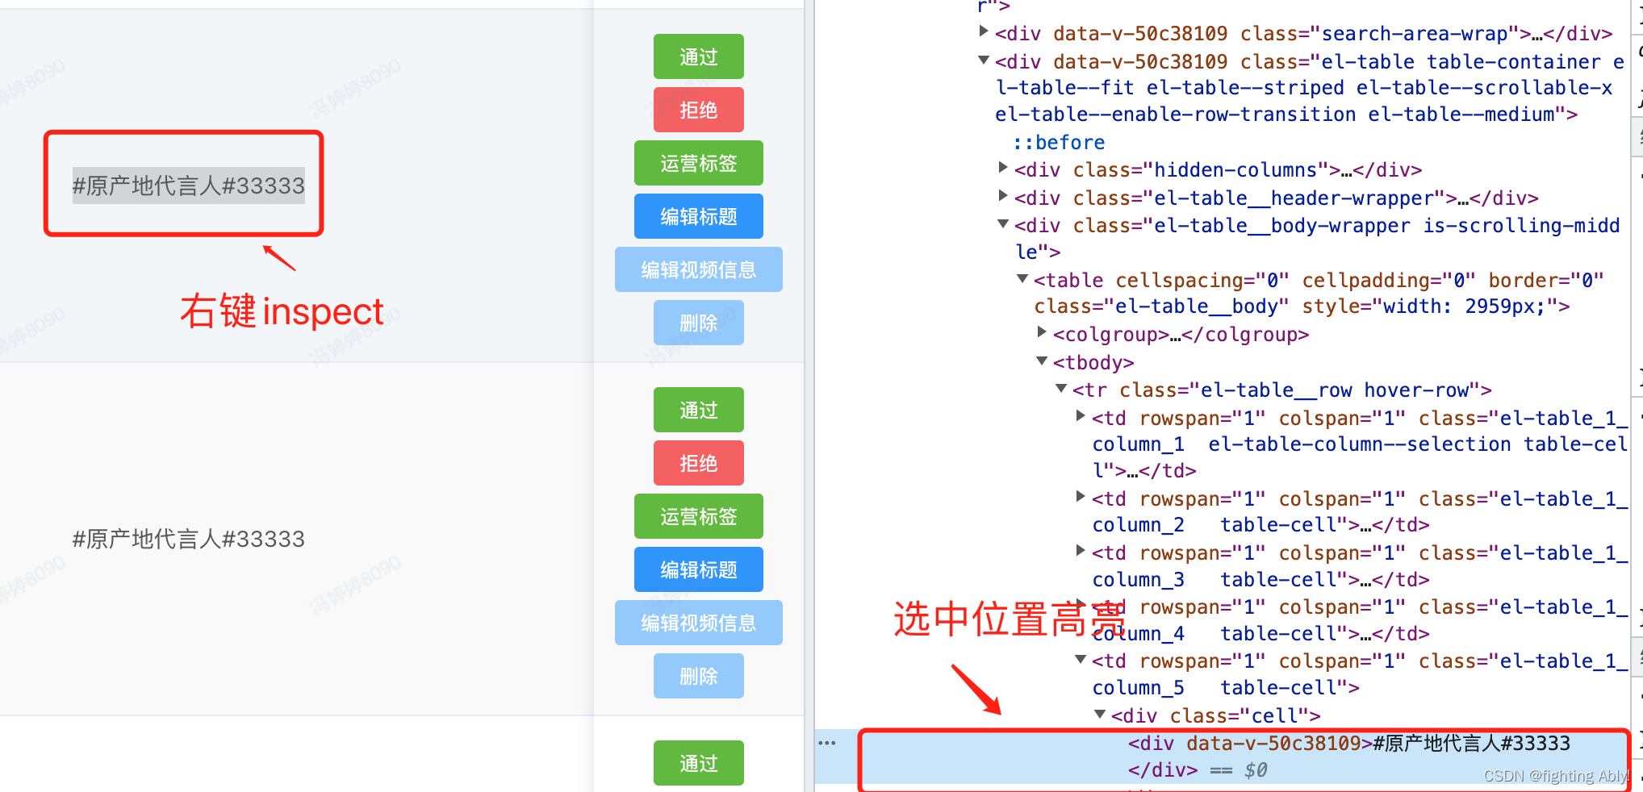Click 删除 button in second row
The height and width of the screenshot is (792, 1643).
698,676
